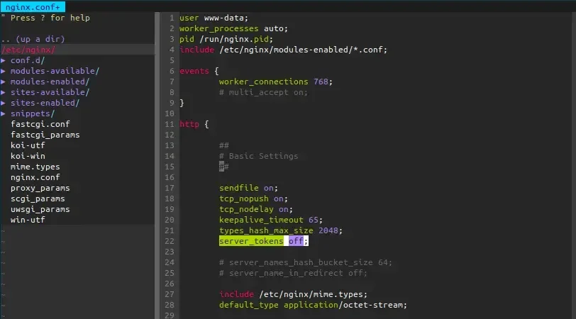The image size is (576, 319).
Task: Click '# server_name_in_redirect off;' comment
Action: click(293, 273)
